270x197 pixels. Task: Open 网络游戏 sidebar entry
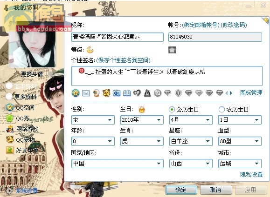pyautogui.click(x=27, y=129)
